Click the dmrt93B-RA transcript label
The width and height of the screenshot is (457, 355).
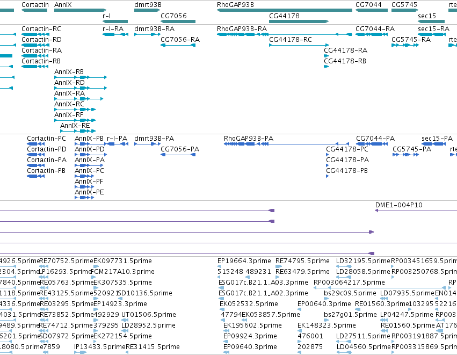tap(155, 29)
